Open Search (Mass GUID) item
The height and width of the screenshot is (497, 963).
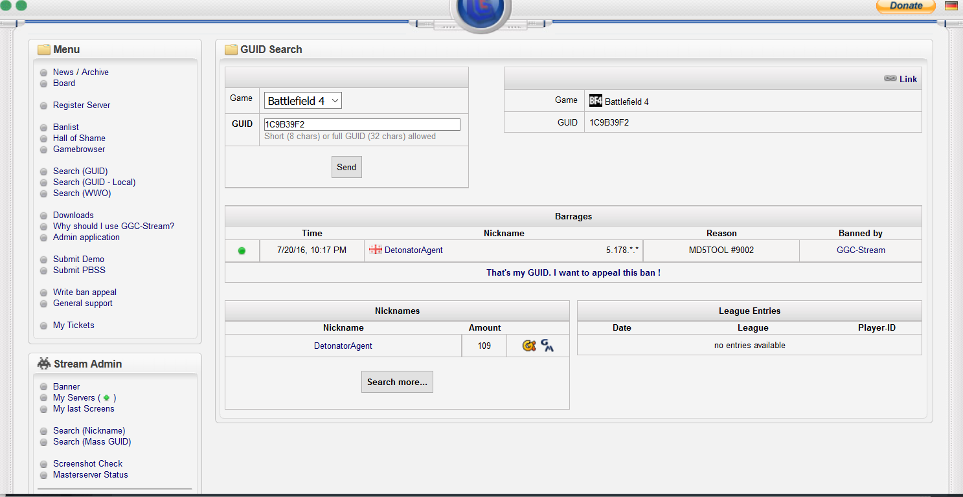pyautogui.click(x=92, y=441)
